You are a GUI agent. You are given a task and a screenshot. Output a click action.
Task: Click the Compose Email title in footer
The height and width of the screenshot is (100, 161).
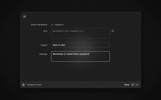click(x=34, y=85)
